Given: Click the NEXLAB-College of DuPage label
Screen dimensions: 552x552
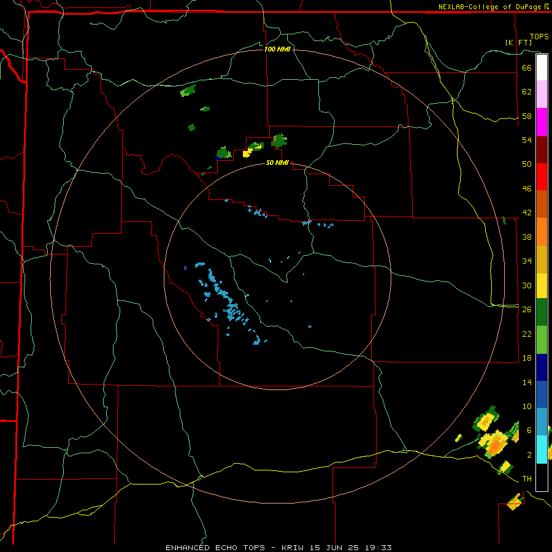Looking at the screenshot, I should pos(489,7).
